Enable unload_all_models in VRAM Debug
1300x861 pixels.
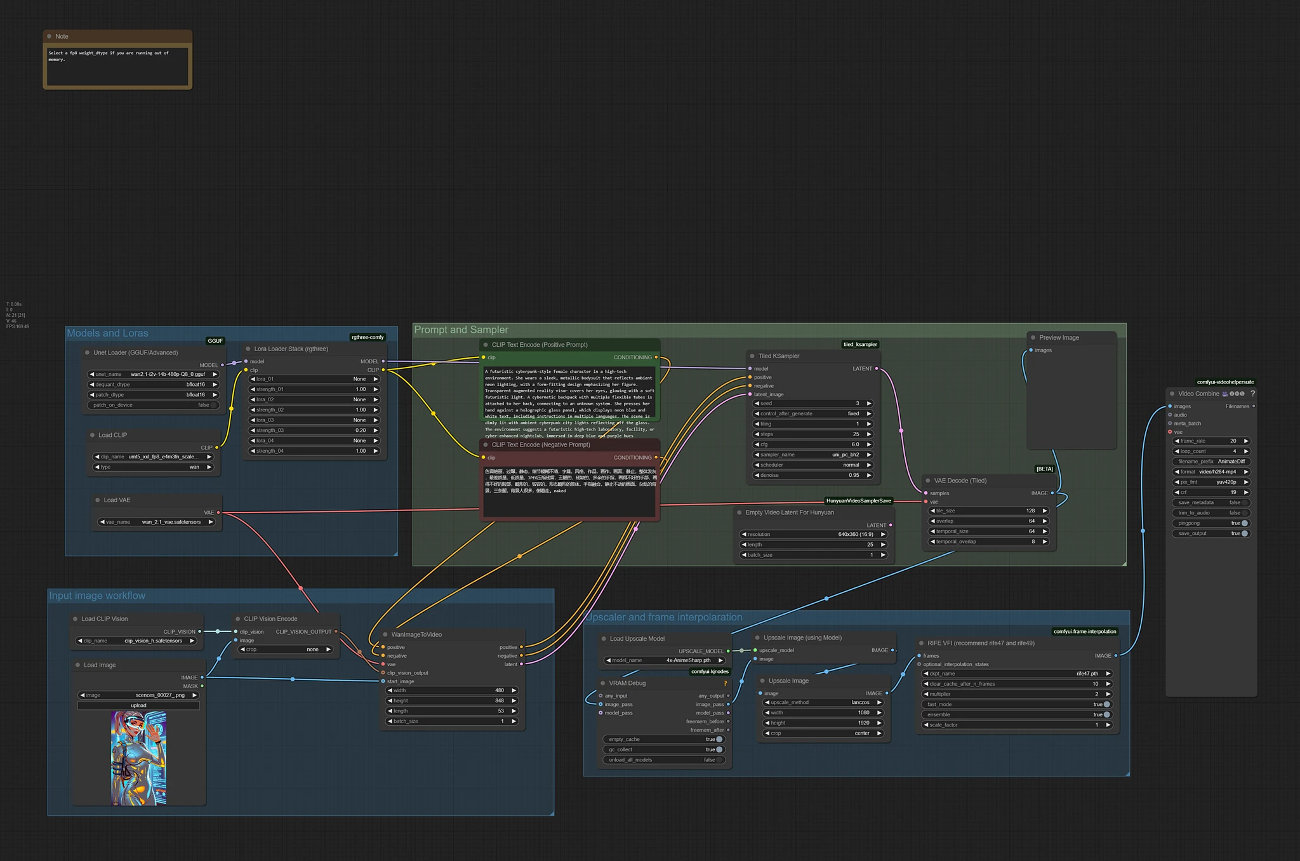pos(664,760)
